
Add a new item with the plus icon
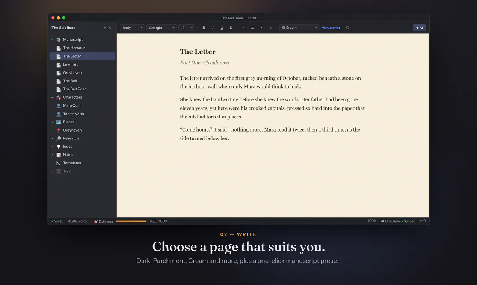pos(105,28)
